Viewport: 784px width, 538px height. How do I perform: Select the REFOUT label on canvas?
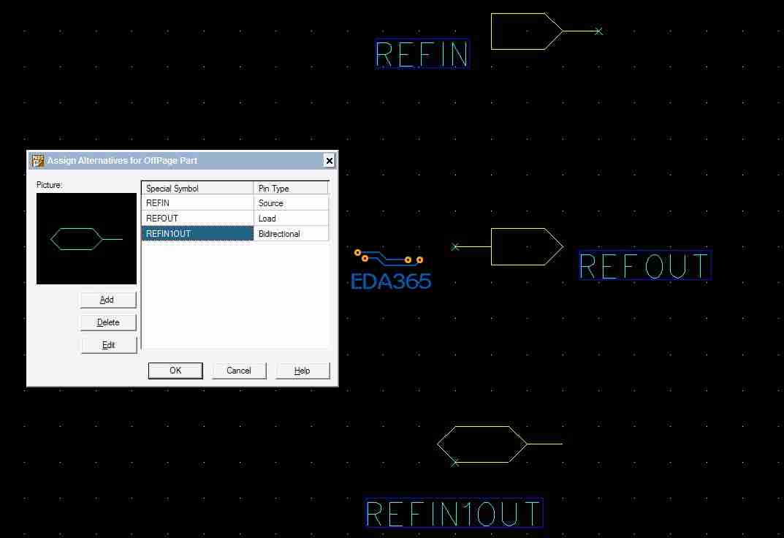(x=645, y=265)
